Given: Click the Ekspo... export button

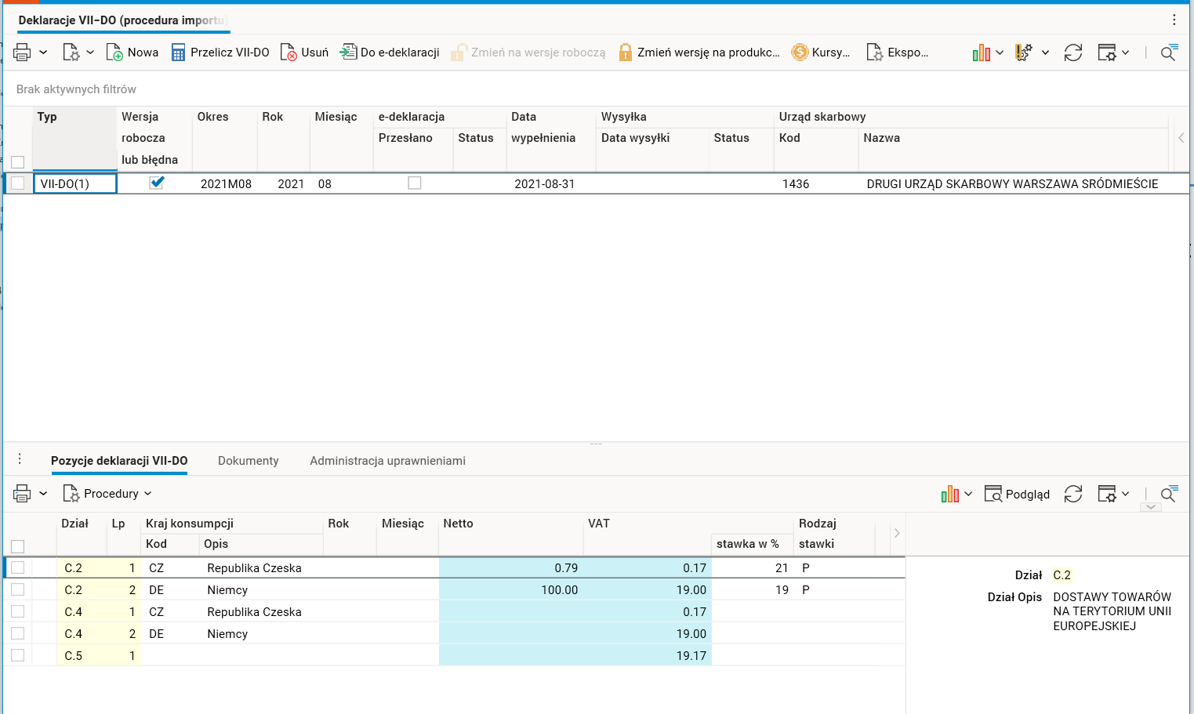Looking at the screenshot, I should coord(898,53).
